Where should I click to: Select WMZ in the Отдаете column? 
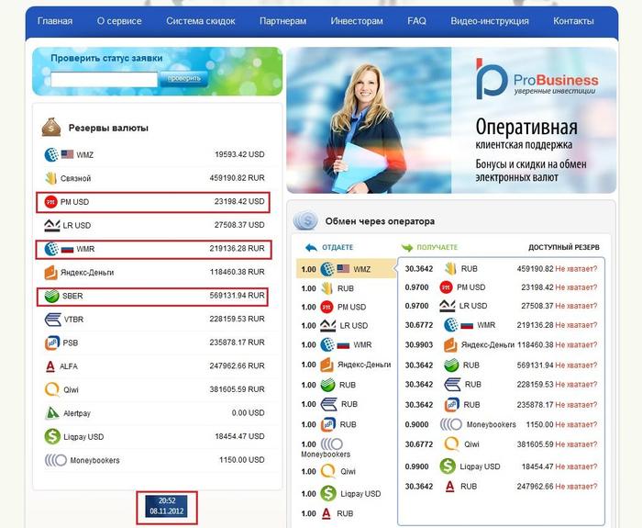coord(345,269)
